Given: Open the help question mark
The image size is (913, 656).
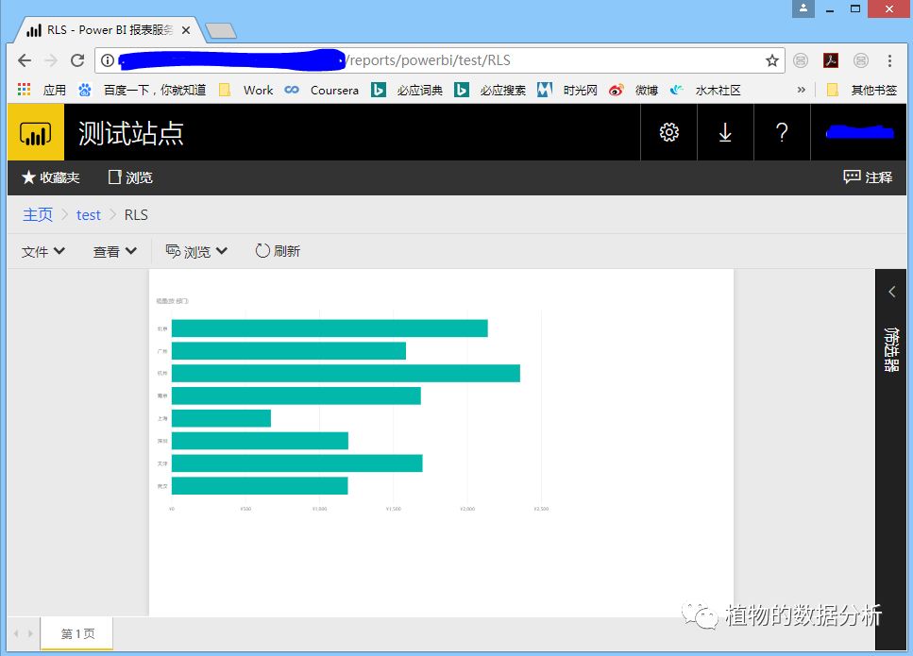Looking at the screenshot, I should pyautogui.click(x=782, y=133).
